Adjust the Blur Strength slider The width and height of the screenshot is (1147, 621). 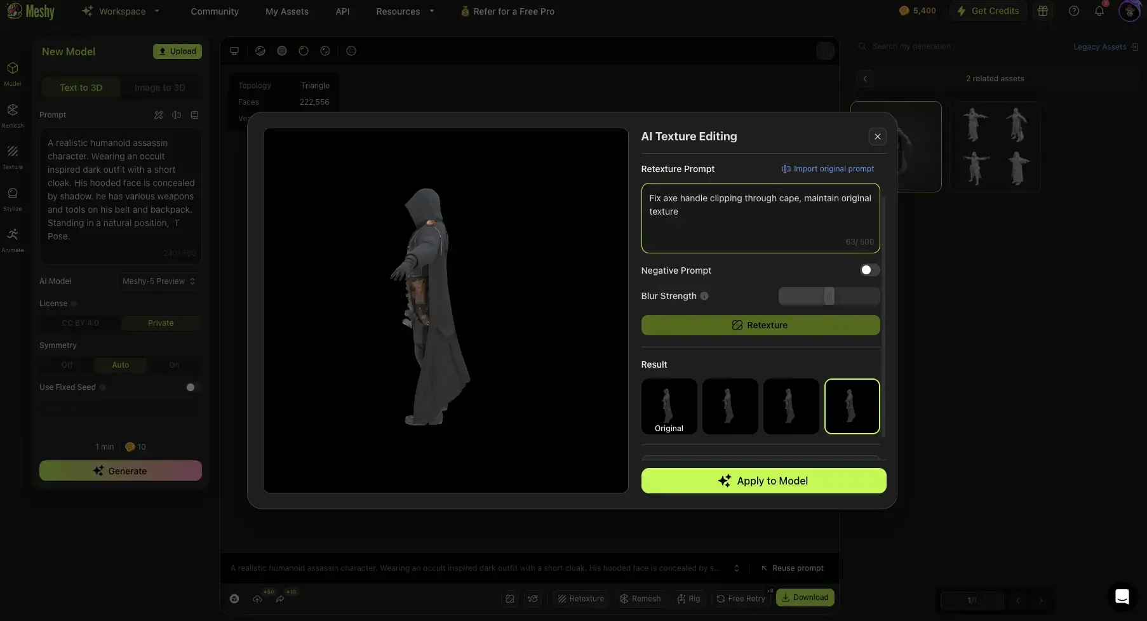tap(829, 296)
